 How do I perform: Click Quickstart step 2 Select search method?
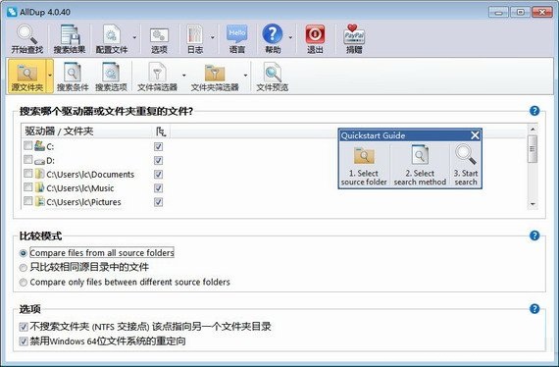click(420, 165)
